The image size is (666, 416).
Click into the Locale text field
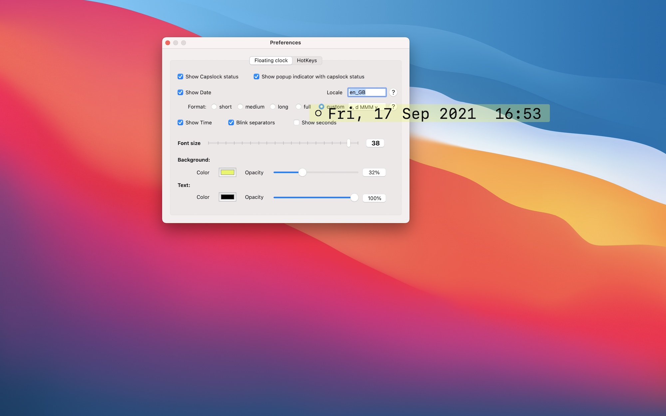[367, 92]
